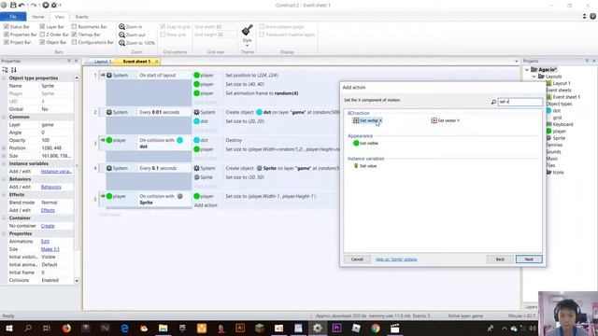This screenshot has width=598, height=336.
Task: Collapse Container properties section
Action: point(4,217)
